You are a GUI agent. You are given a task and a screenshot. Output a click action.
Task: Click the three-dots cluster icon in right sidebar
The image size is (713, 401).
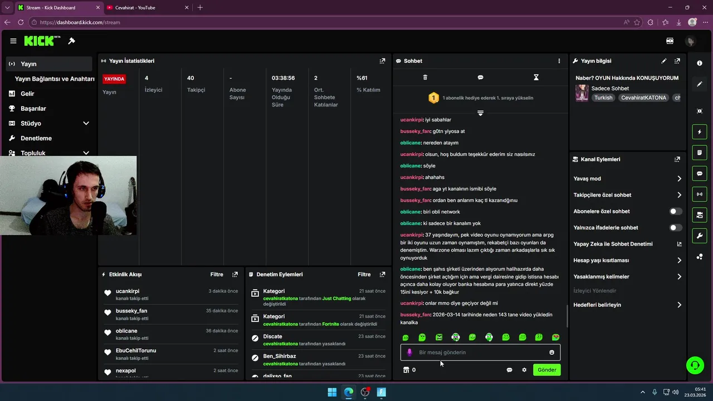coord(700,257)
